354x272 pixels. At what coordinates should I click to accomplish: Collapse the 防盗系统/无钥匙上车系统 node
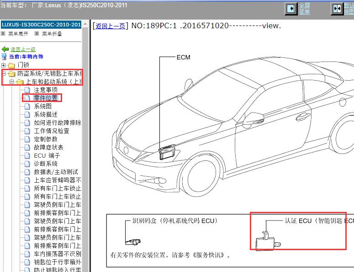[3, 73]
